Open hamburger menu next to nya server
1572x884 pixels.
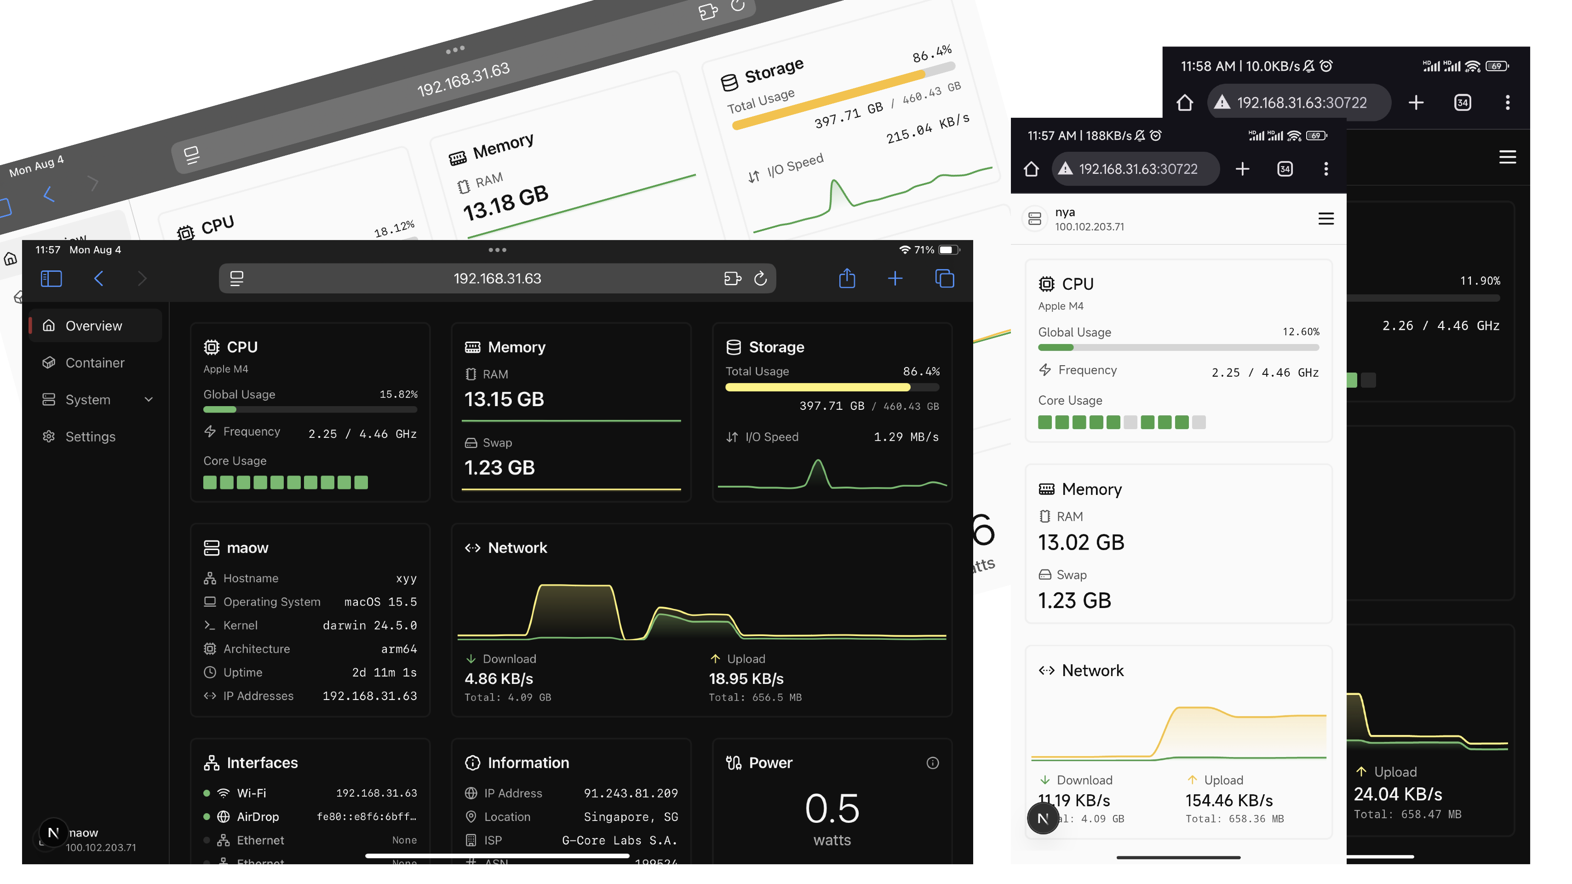click(1325, 219)
